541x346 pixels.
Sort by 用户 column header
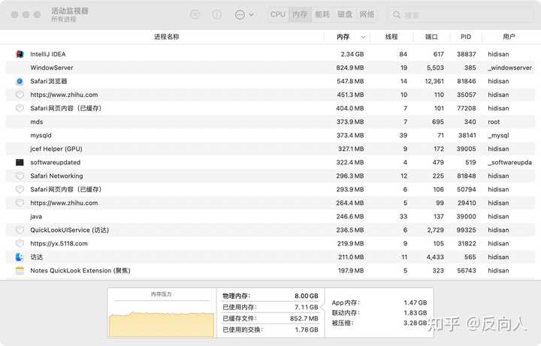coord(509,37)
